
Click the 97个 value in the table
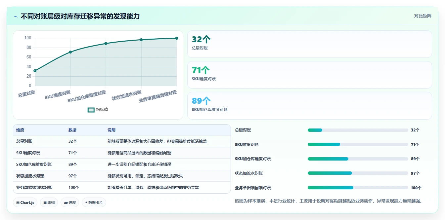point(73,176)
